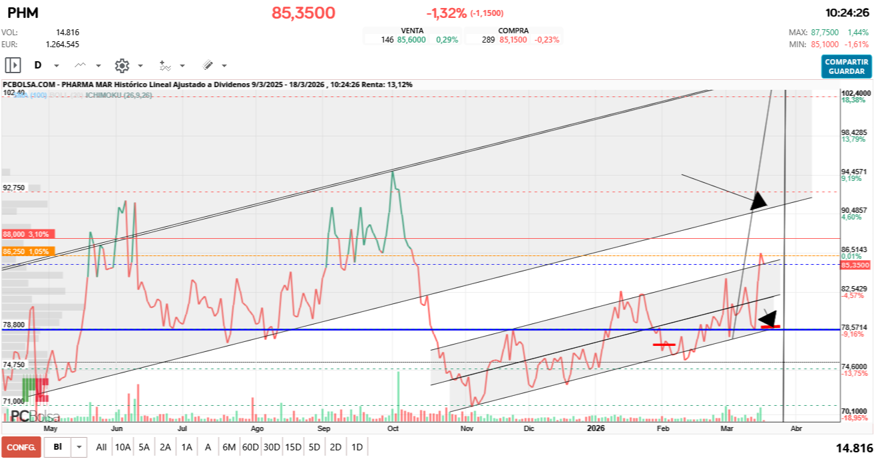This screenshot has width=882, height=461.
Task: Click the PcBolsa logo on chart
Action: click(35, 416)
